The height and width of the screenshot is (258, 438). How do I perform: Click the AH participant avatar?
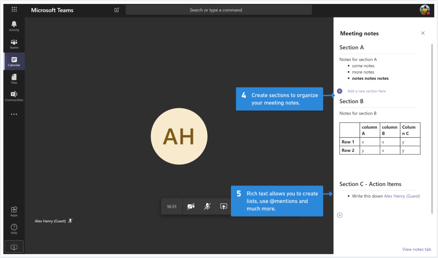point(179,136)
